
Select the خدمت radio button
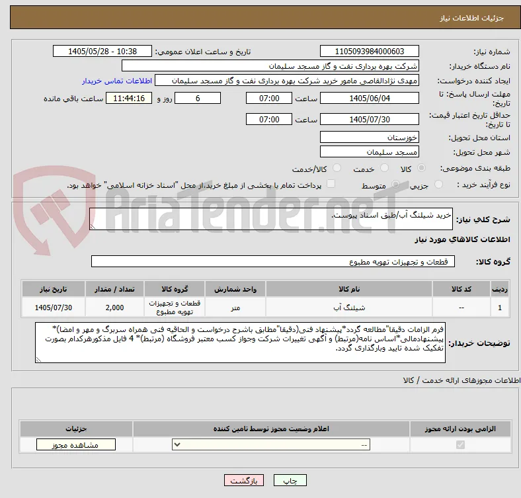click(384, 168)
